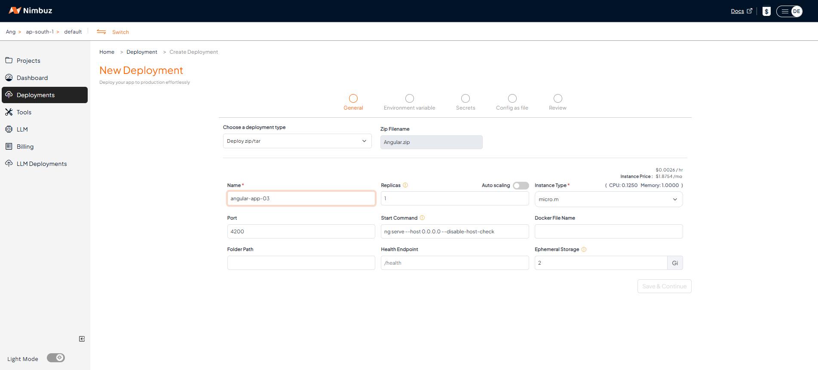
Task: Go to Dashboard in the sidebar
Action: [x=32, y=78]
